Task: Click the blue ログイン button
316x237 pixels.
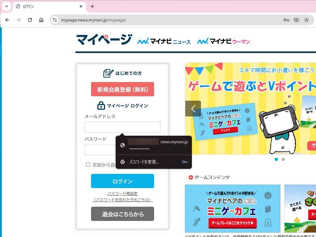Action: pyautogui.click(x=123, y=181)
